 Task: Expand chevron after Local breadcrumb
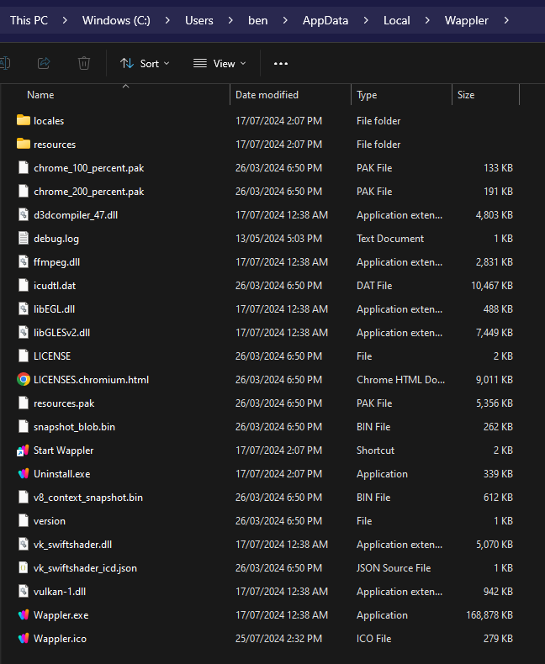tap(427, 20)
